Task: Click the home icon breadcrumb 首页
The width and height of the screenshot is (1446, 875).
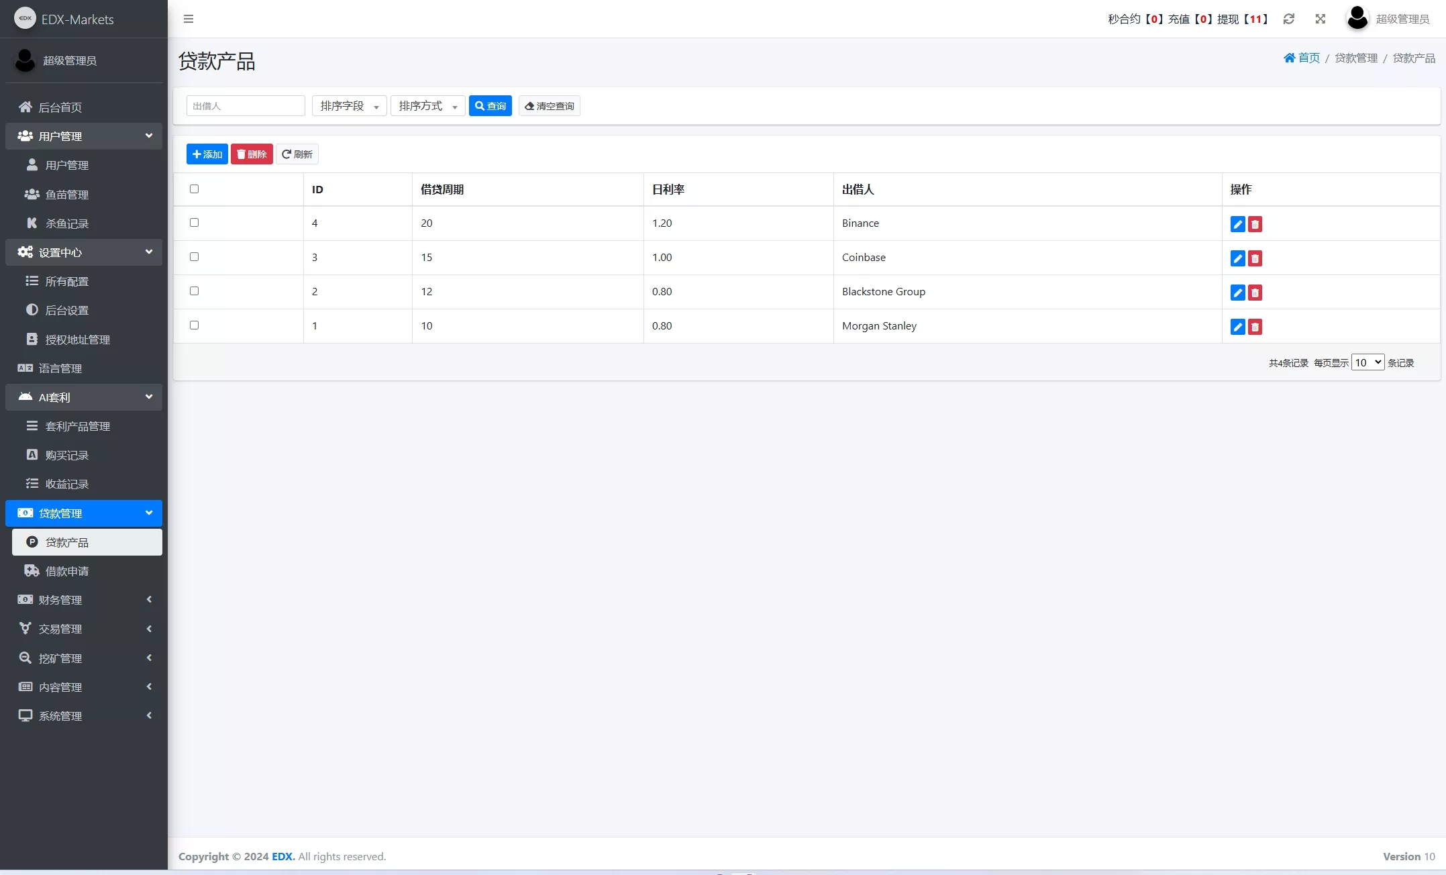Action: [x=1301, y=58]
